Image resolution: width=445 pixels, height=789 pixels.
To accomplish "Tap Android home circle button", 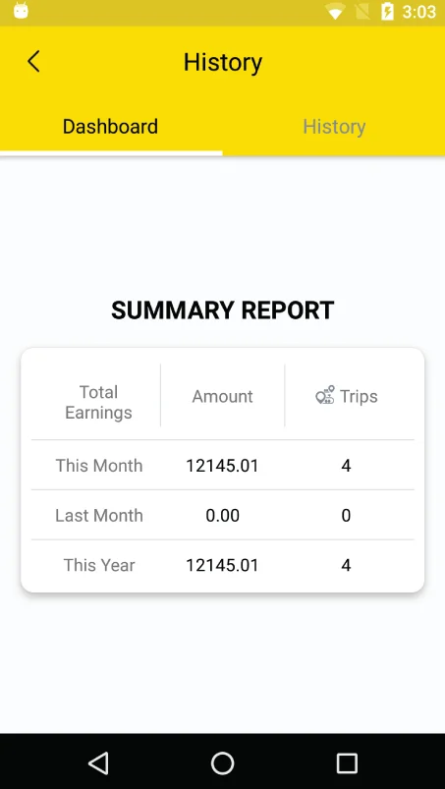I will pos(222,762).
